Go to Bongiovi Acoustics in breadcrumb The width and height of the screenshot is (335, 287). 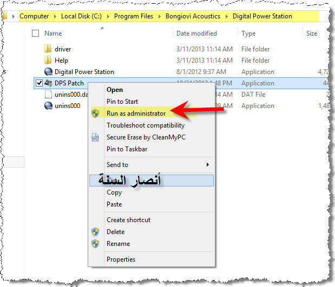coord(193,16)
